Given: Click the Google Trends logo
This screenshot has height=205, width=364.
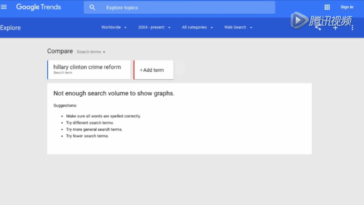Looking at the screenshot, I should point(39,7).
